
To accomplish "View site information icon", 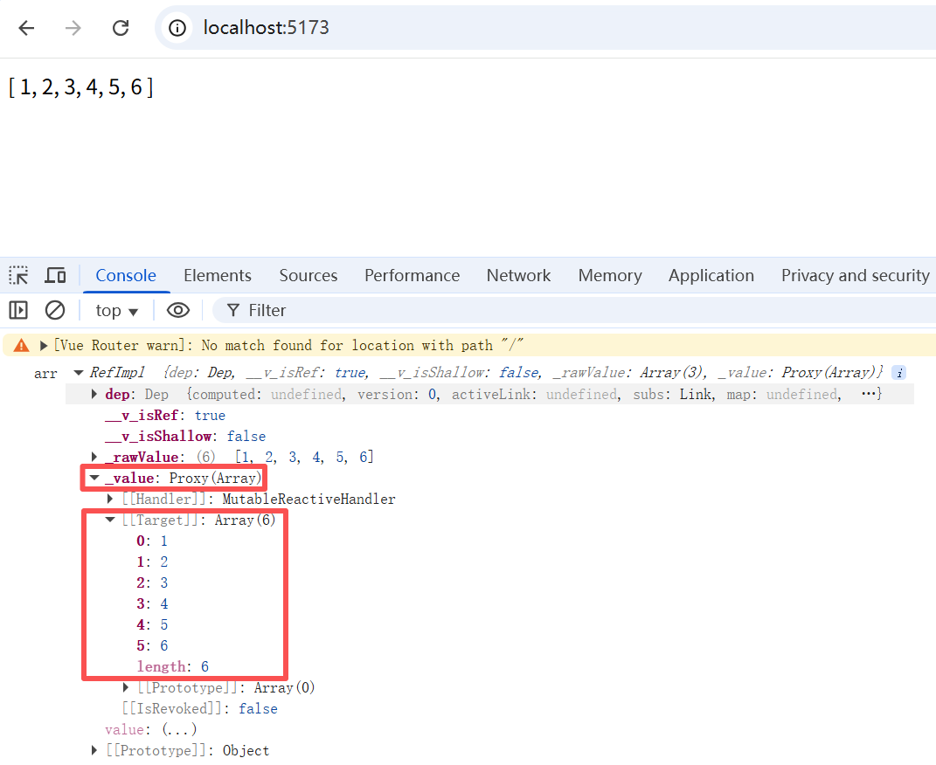I will [177, 28].
